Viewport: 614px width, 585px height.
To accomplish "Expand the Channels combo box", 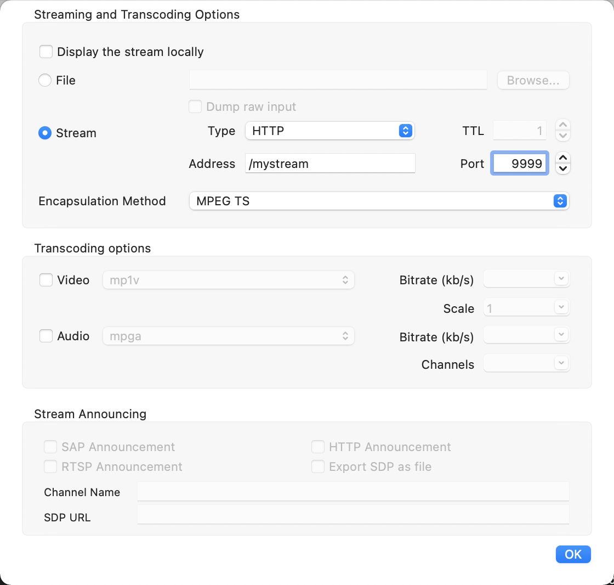I will point(560,363).
